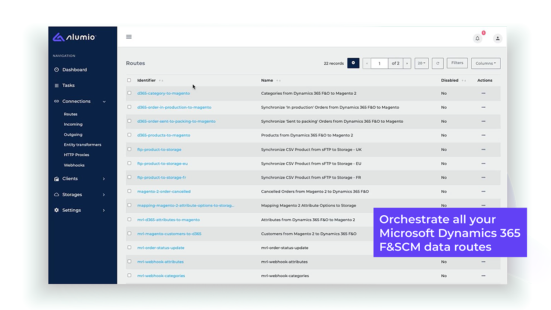Open the notifications bell
The width and height of the screenshot is (551, 310).
477,38
